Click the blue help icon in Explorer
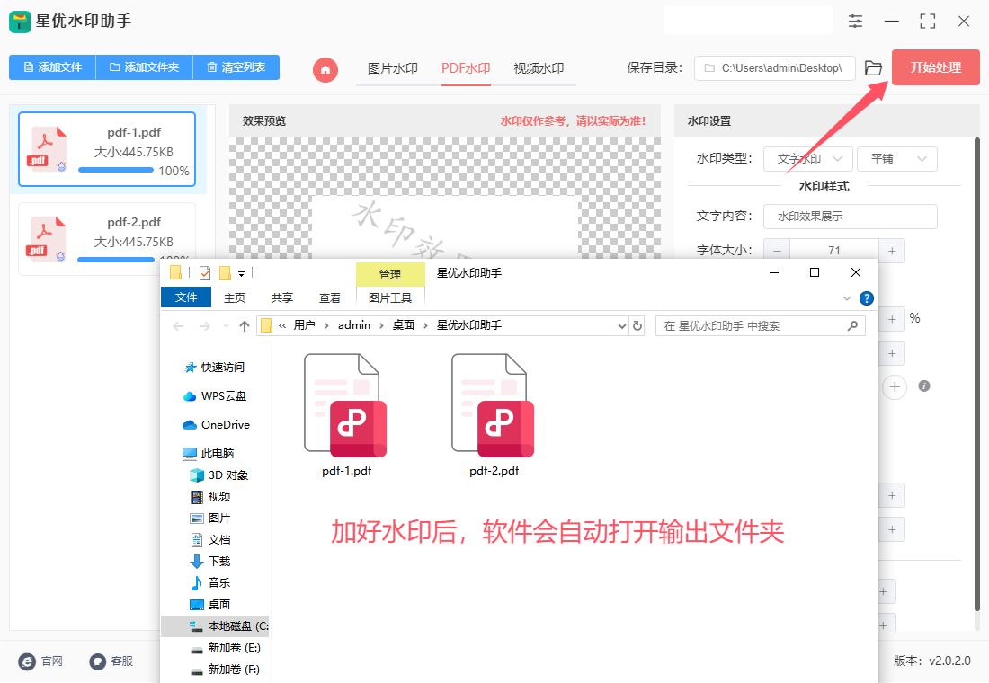 (867, 298)
